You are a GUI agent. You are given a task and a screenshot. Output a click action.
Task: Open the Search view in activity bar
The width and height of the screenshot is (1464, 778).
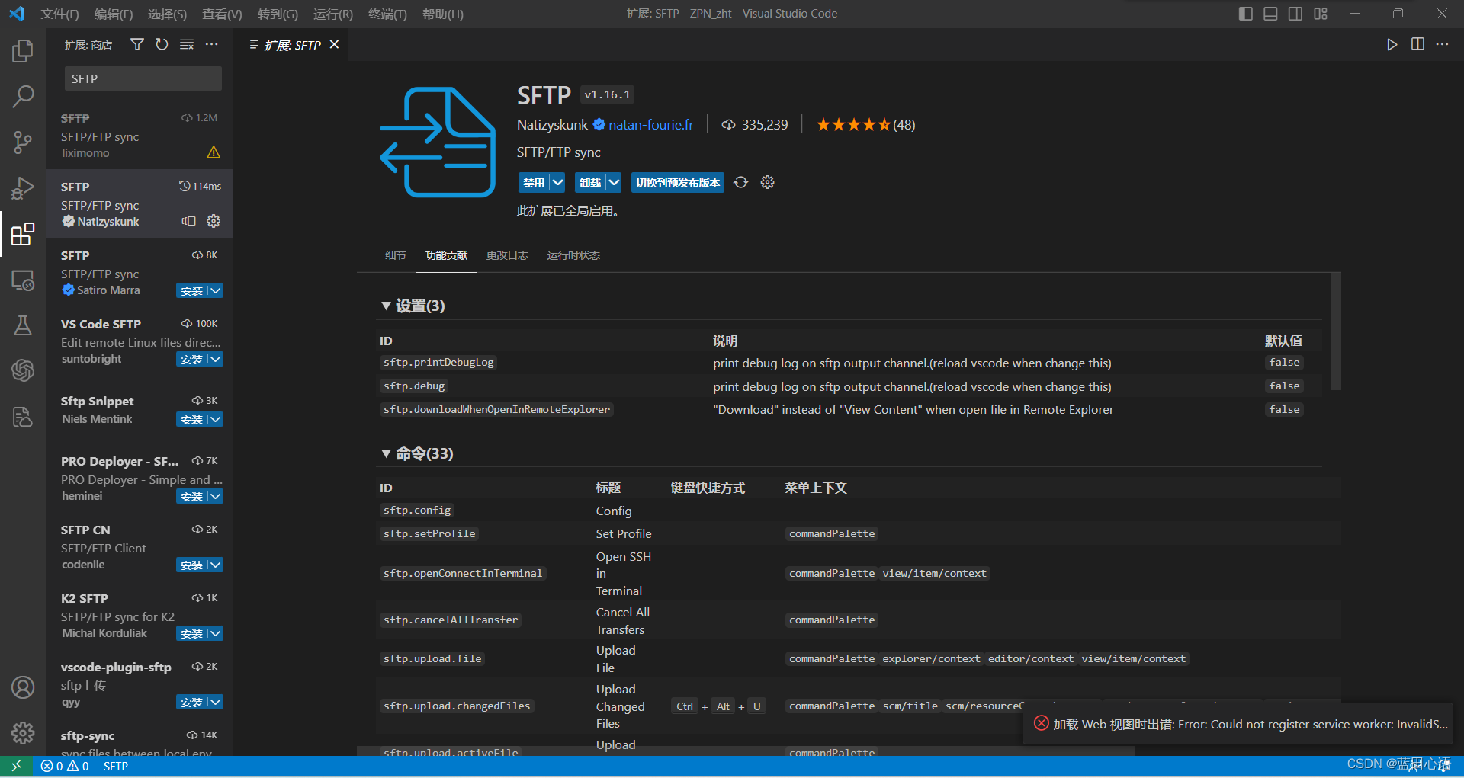23,96
